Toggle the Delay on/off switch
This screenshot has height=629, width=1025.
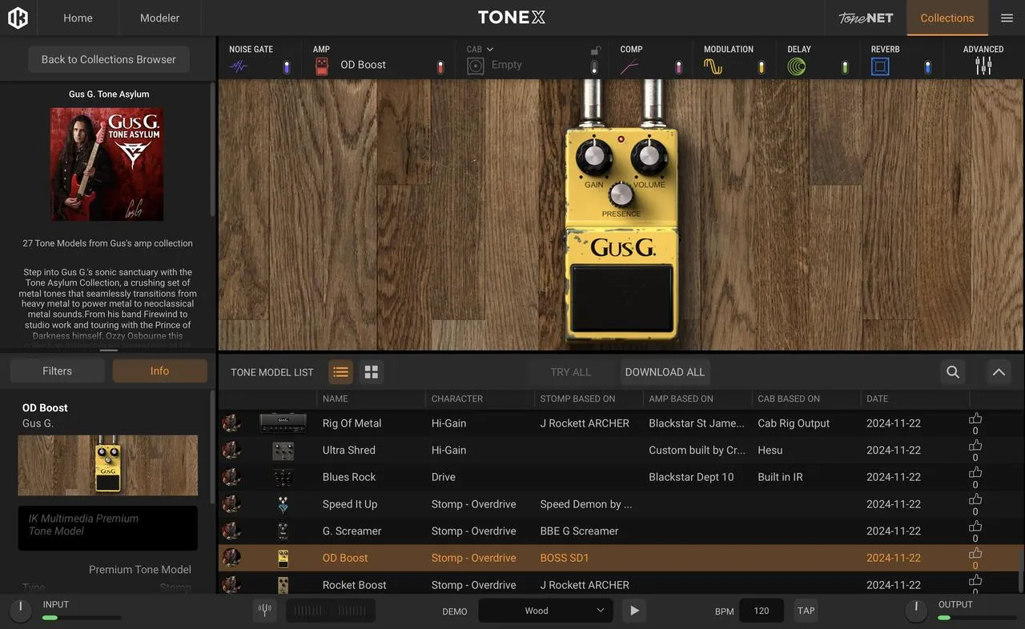point(845,67)
